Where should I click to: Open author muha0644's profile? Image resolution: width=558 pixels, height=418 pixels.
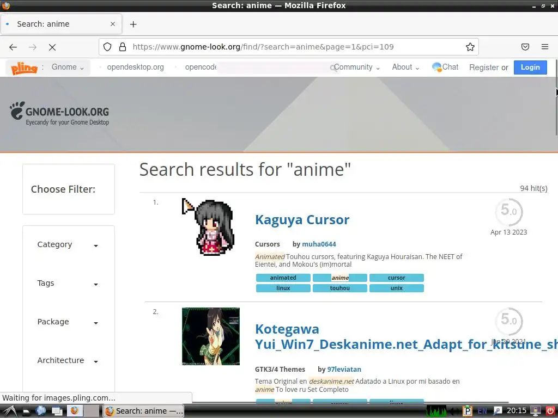[319, 244]
